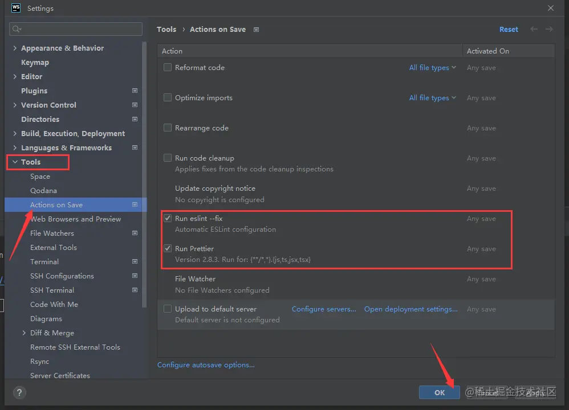Image resolution: width=569 pixels, height=410 pixels.
Task: Open All file types dropdown for Reformat code
Action: pos(433,68)
